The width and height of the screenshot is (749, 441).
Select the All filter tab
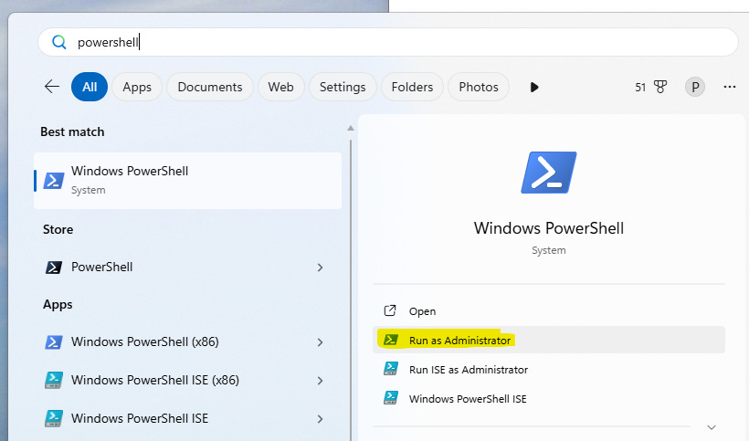pyautogui.click(x=90, y=87)
